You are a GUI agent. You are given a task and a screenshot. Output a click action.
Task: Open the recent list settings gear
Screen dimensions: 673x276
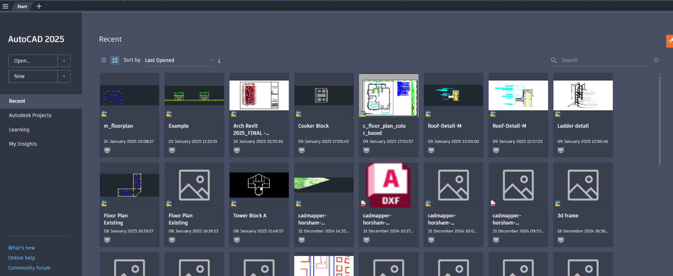(x=656, y=60)
